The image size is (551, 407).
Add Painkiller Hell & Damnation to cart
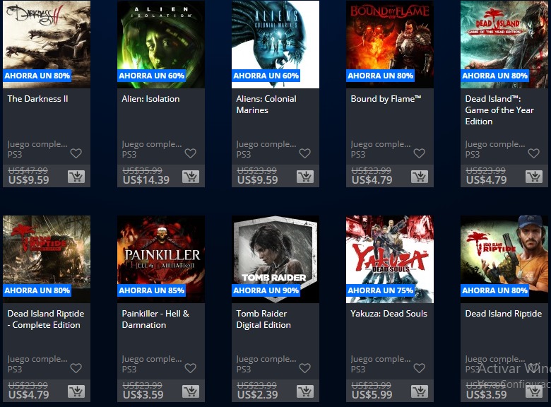tap(191, 391)
